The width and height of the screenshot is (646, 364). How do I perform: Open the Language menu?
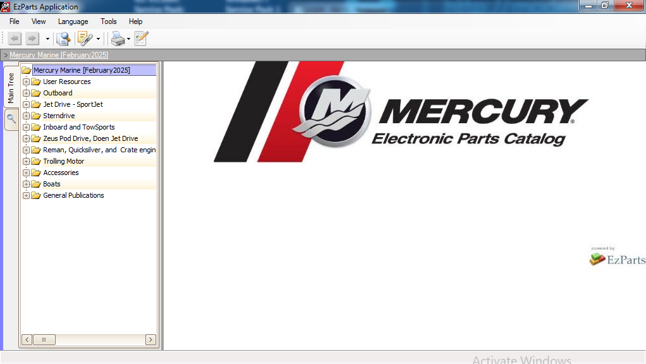coord(73,21)
